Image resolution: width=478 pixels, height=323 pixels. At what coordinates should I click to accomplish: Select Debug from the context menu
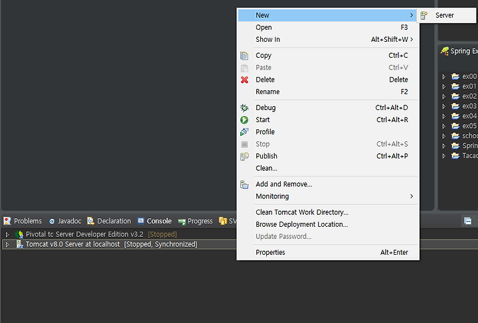[x=328, y=107]
